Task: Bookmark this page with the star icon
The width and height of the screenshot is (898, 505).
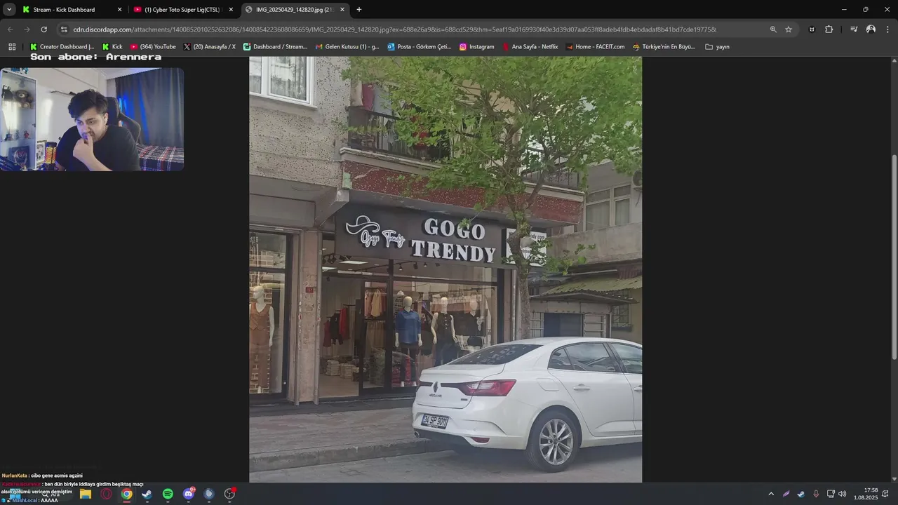Action: point(789,29)
